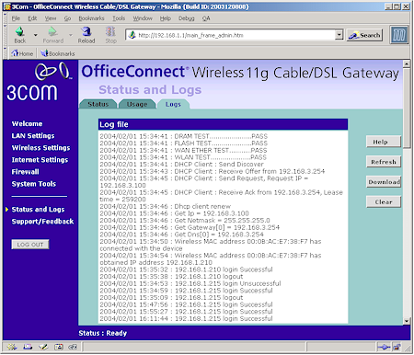Refresh the log with the Refresh button
Screen dimensions: 414x355
click(x=384, y=162)
